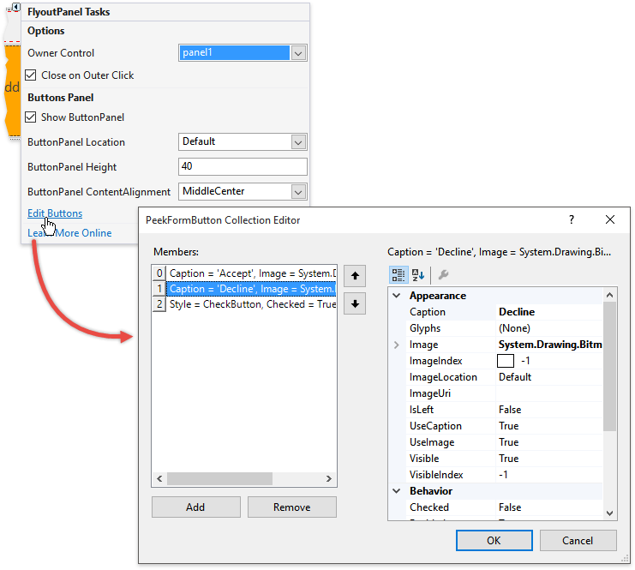The width and height of the screenshot is (635, 570).
Task: Collapse the Behavior category
Action: pos(397,491)
